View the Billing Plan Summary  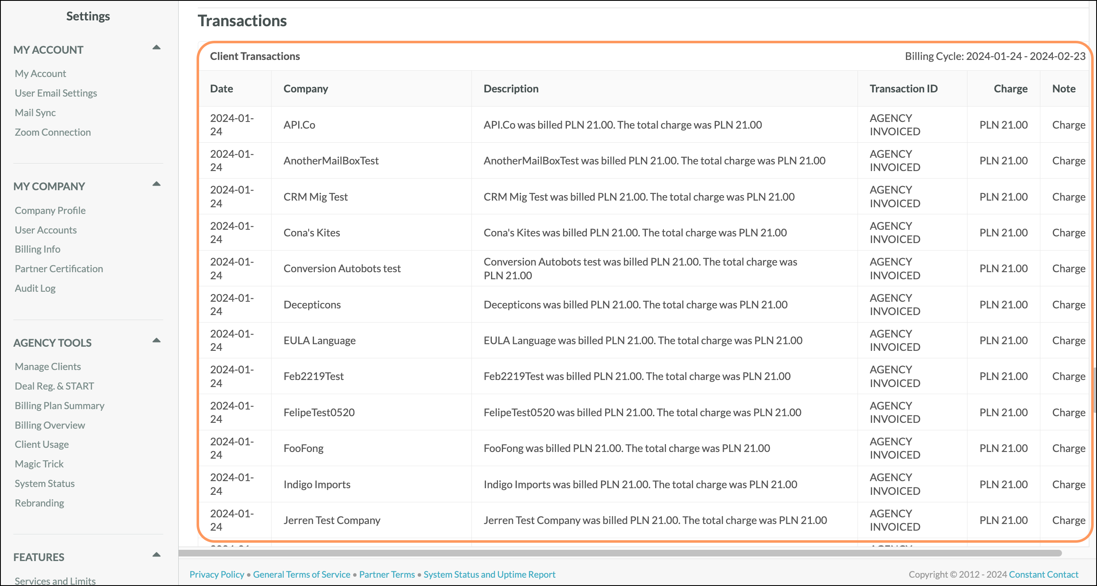60,405
